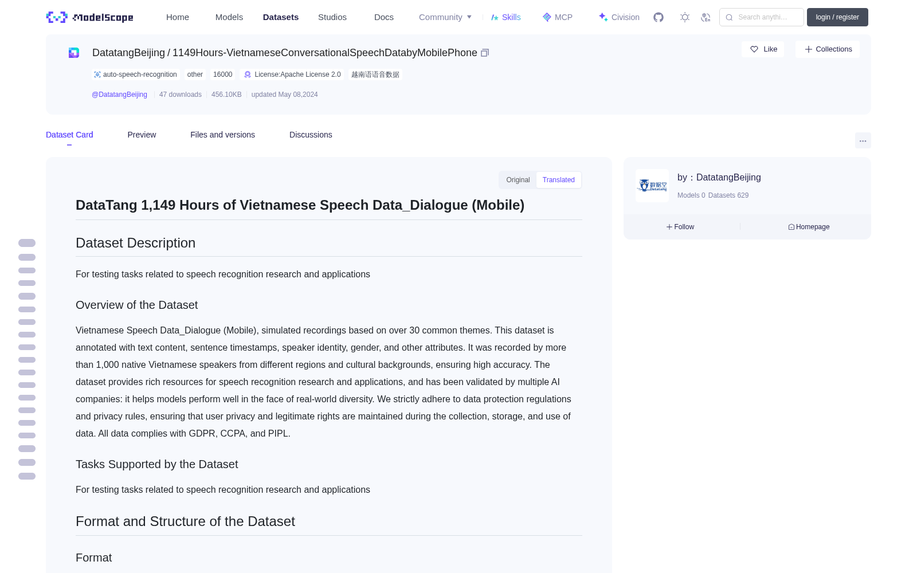
Task: Go to the Home page
Action: 178,17
